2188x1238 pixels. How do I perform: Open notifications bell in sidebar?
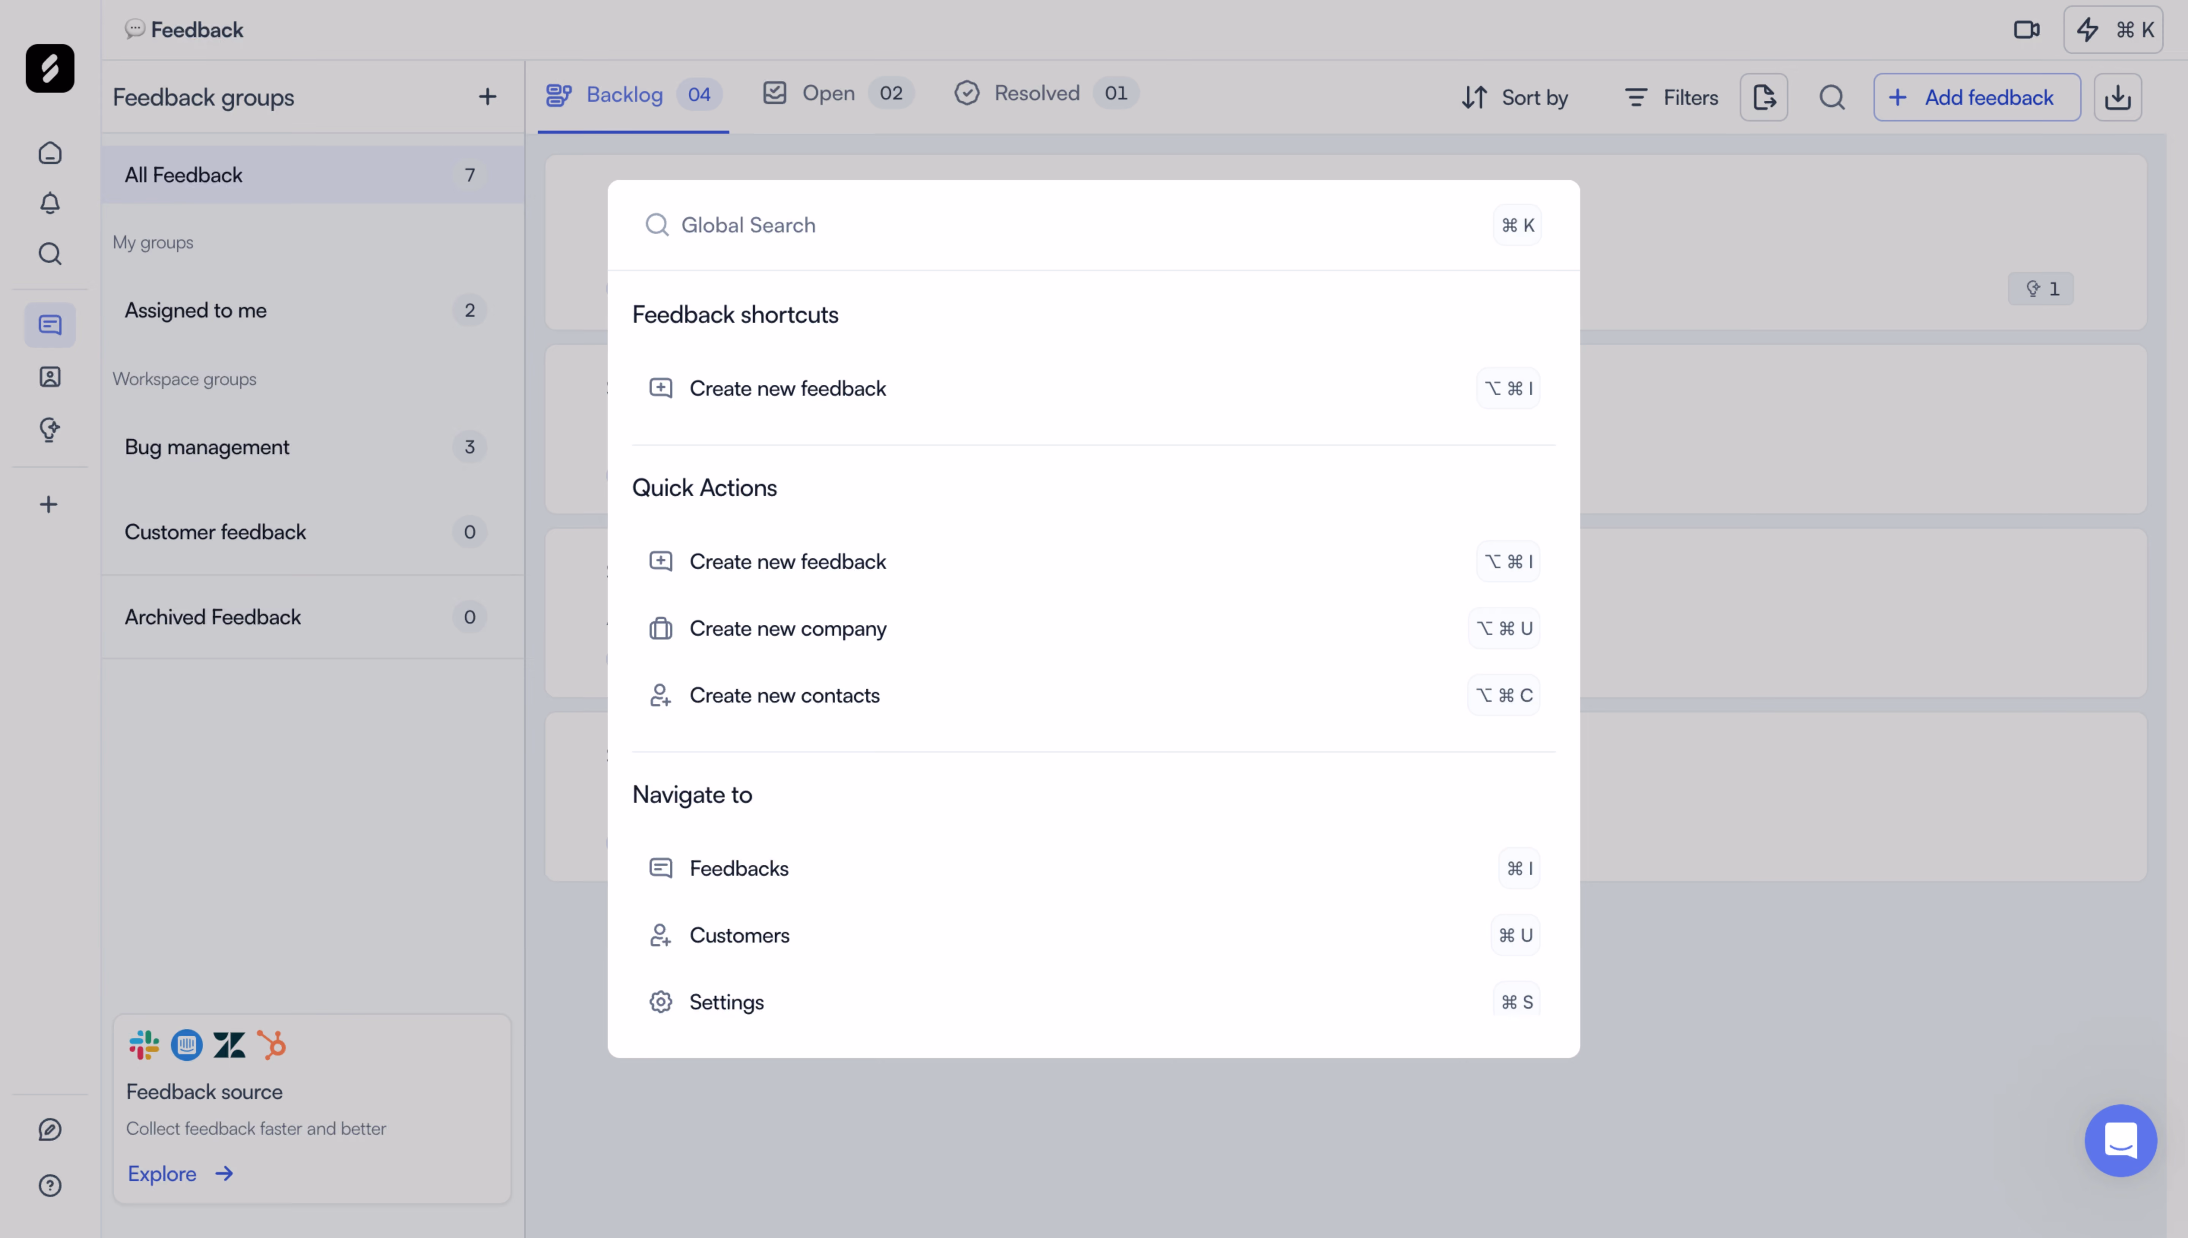pos(50,203)
